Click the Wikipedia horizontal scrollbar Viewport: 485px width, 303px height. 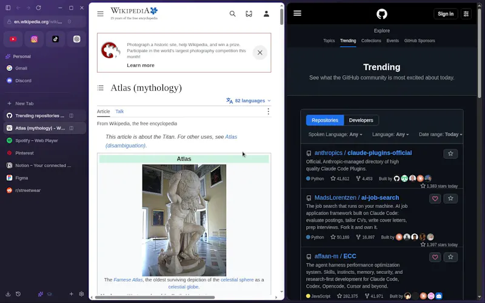tap(155, 298)
